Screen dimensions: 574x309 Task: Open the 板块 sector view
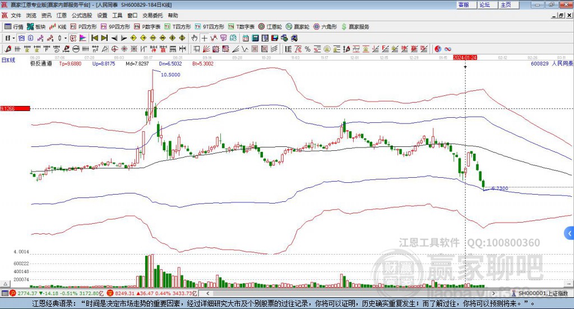click(36, 27)
